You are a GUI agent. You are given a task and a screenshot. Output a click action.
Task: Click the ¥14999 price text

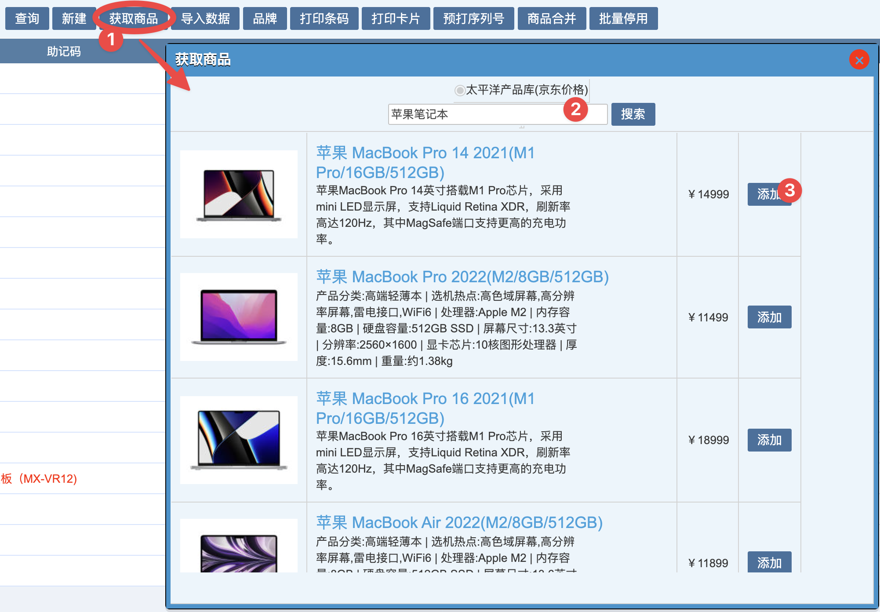coord(708,194)
